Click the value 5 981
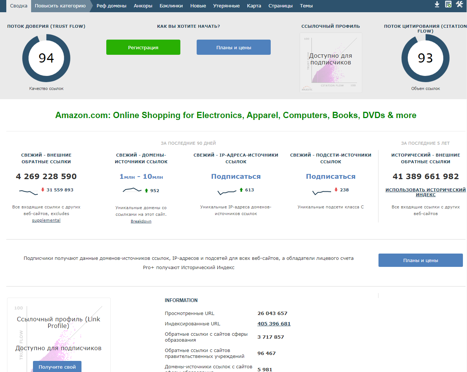 265,369
